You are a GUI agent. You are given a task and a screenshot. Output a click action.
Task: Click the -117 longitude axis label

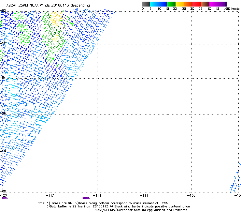pos(50,195)
